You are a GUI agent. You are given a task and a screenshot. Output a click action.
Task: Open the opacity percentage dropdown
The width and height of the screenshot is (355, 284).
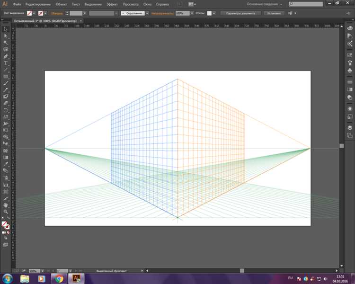tap(192, 13)
